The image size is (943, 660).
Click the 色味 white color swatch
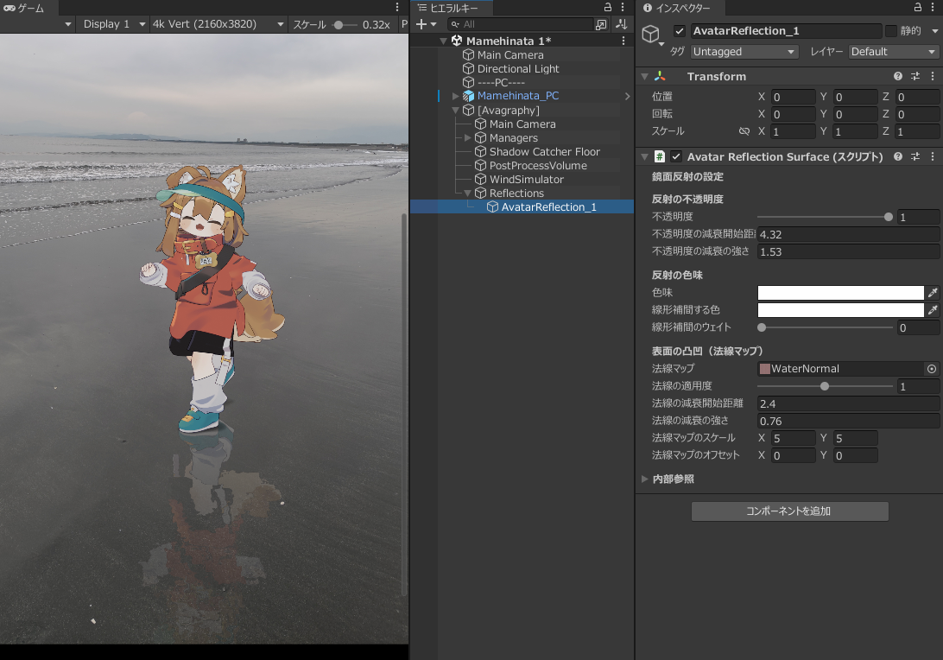point(840,292)
